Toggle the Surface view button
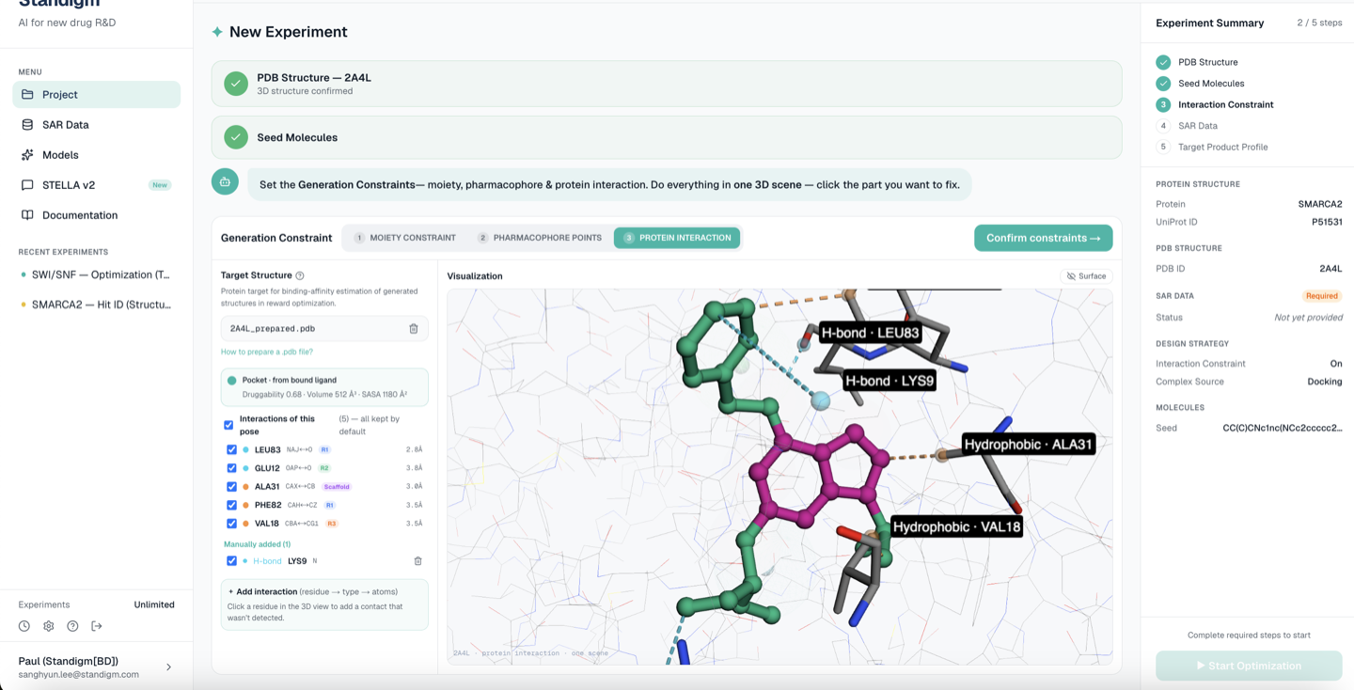Viewport: 1354px width, 690px height. [x=1086, y=276]
